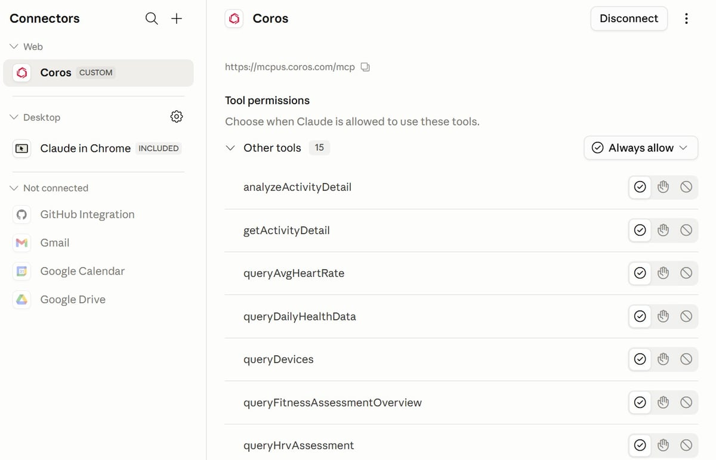Open the three-dot more options menu
The image size is (716, 460).
pyautogui.click(x=686, y=18)
